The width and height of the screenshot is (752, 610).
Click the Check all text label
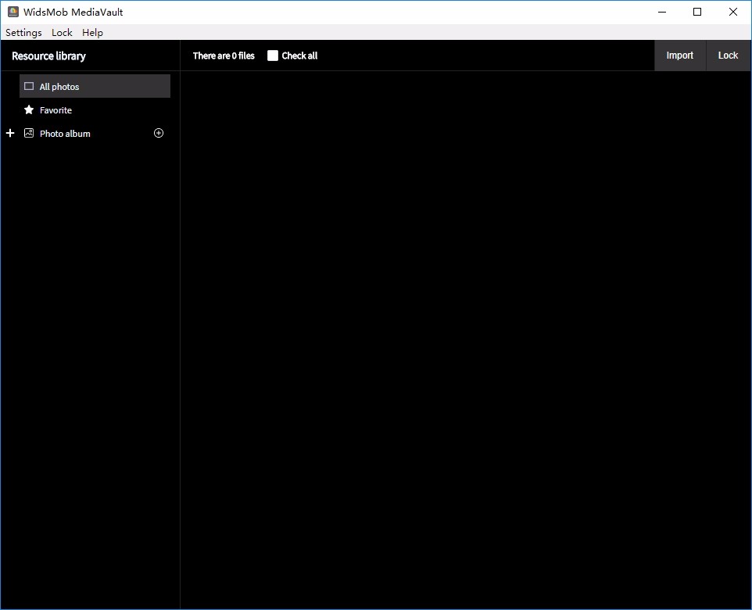point(299,56)
